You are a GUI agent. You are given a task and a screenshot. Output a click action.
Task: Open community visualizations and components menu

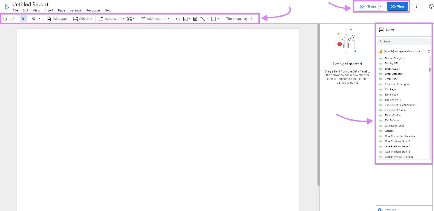tap(131, 19)
